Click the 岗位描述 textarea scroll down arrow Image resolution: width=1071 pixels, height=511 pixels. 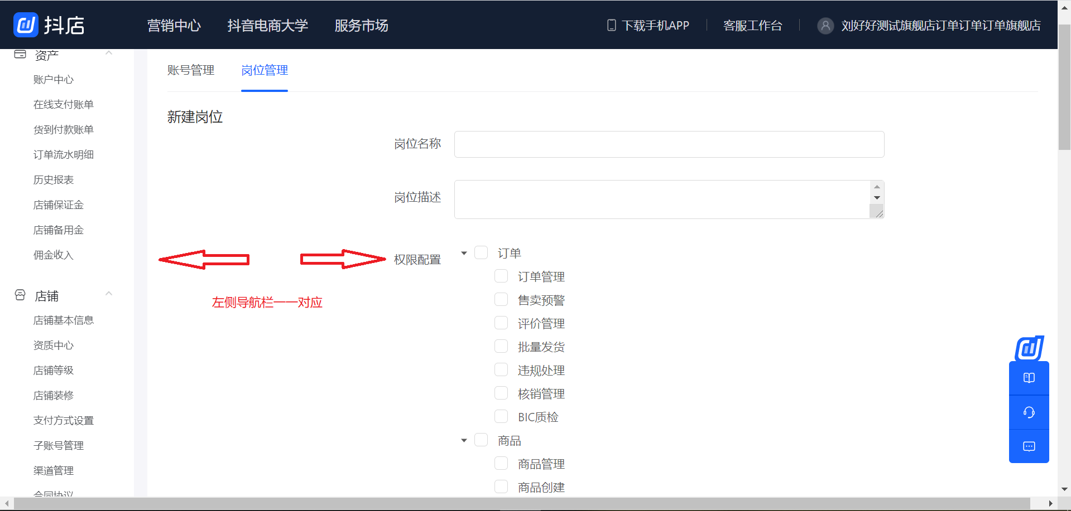(x=877, y=198)
